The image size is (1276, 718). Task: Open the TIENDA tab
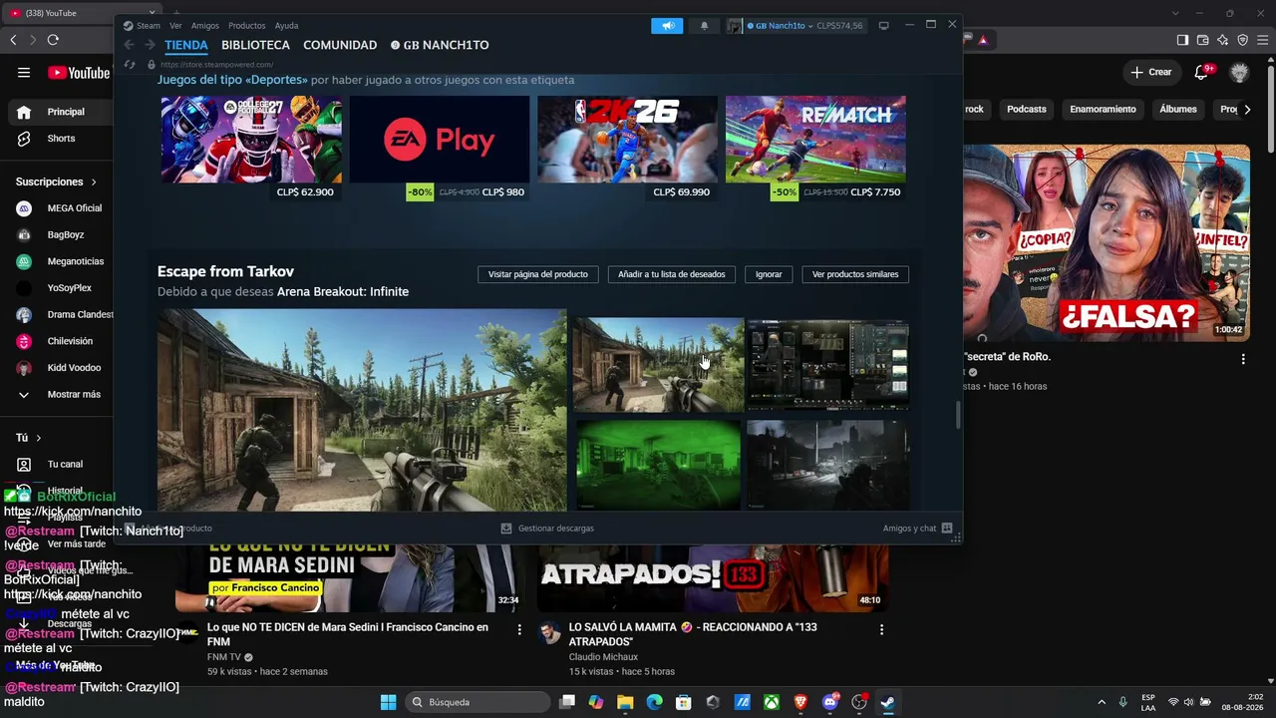186,45
